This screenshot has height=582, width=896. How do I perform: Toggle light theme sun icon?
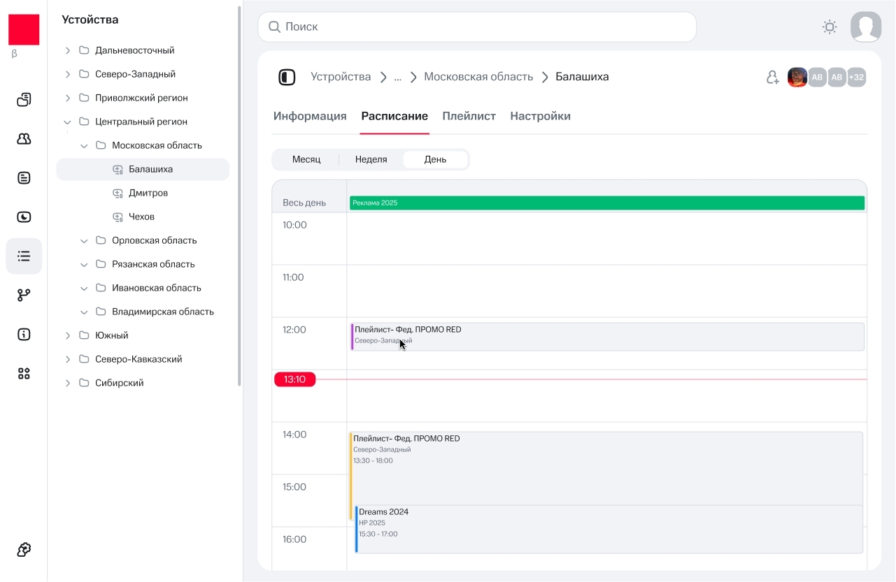click(x=830, y=27)
